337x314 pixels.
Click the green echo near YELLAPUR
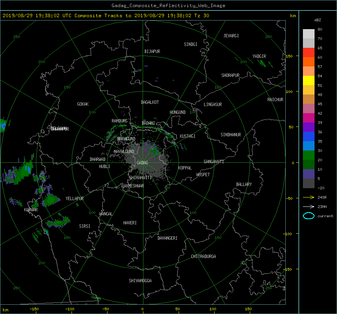click(x=51, y=200)
